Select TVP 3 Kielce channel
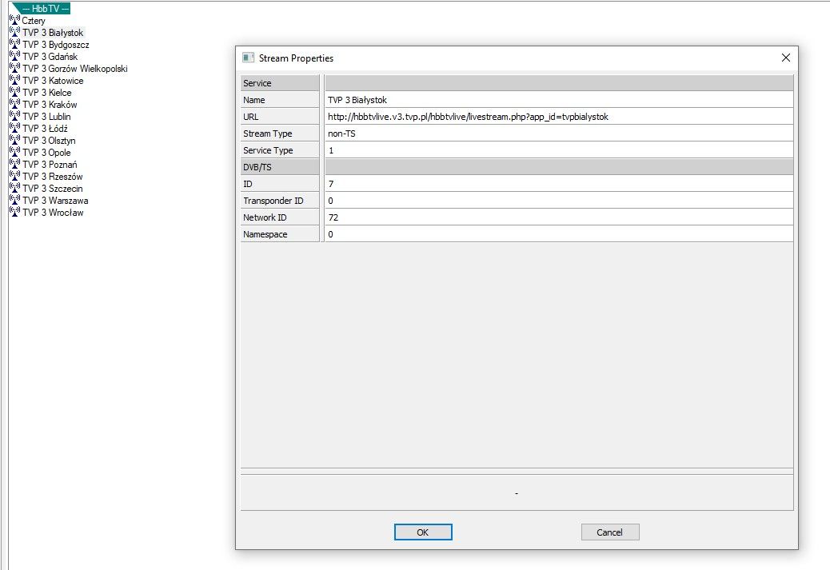 coord(46,93)
